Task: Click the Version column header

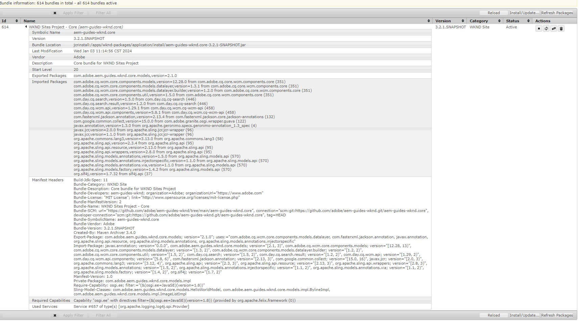Action: tap(449, 21)
